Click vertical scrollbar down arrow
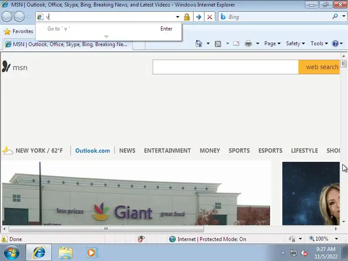This screenshot has height=261, width=348. (x=344, y=221)
